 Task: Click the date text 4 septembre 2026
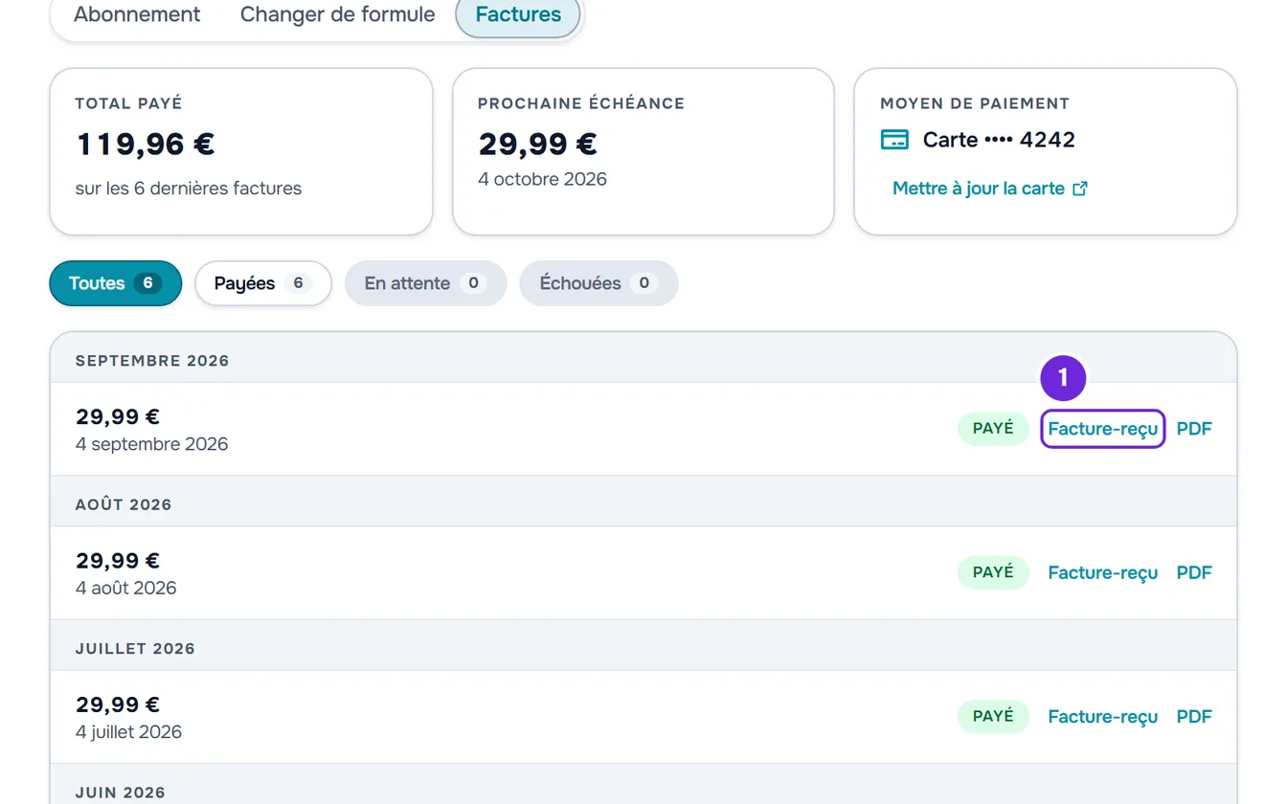(152, 444)
